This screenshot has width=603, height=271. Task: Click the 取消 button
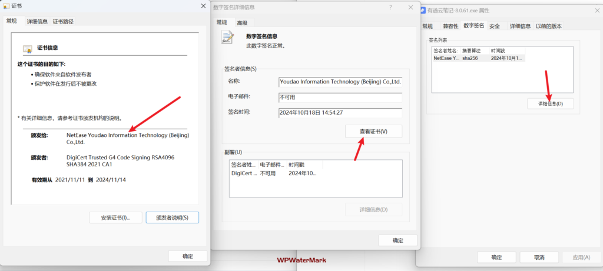539,257
